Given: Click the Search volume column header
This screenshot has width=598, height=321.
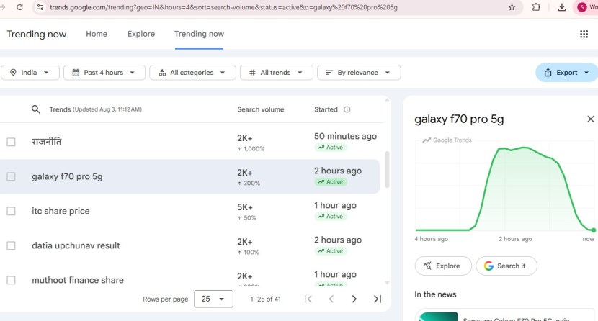Looking at the screenshot, I should [x=261, y=109].
